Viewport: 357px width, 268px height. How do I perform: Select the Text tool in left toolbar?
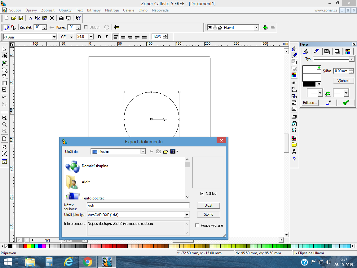pos(4,76)
